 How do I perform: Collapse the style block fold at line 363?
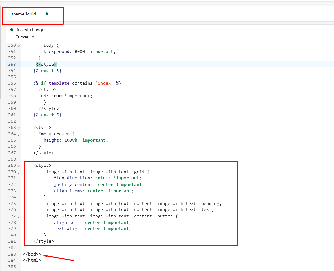pyautogui.click(x=19, y=128)
